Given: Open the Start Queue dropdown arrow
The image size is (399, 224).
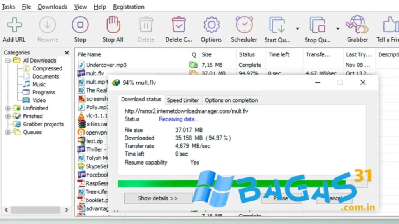Looking at the screenshot, I should 297,28.
